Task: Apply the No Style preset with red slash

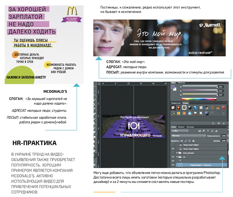Action: [173, 108]
